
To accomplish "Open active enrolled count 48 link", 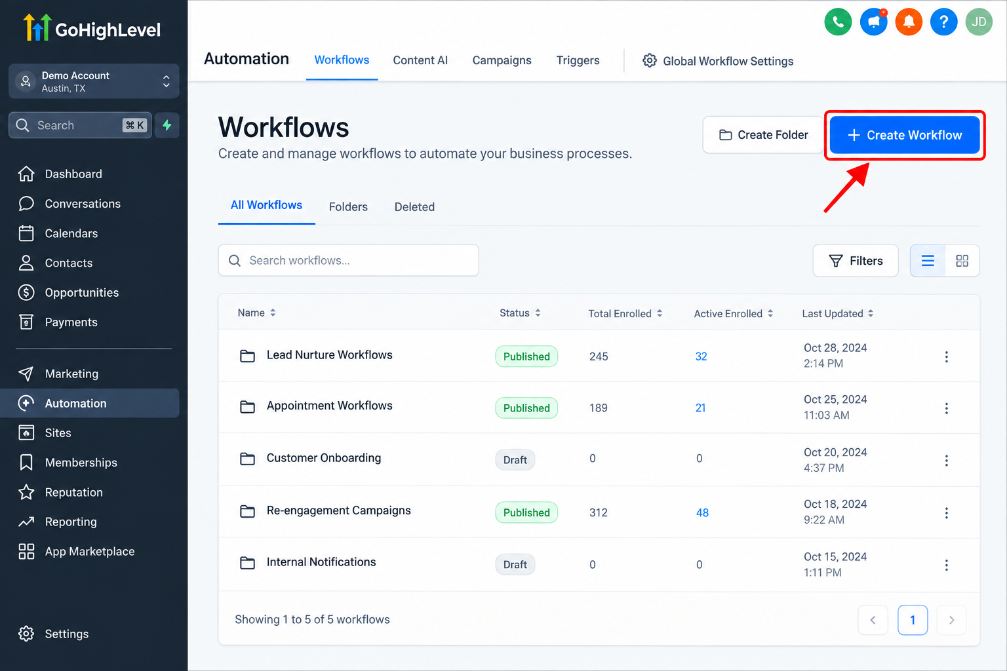I will 702,513.
